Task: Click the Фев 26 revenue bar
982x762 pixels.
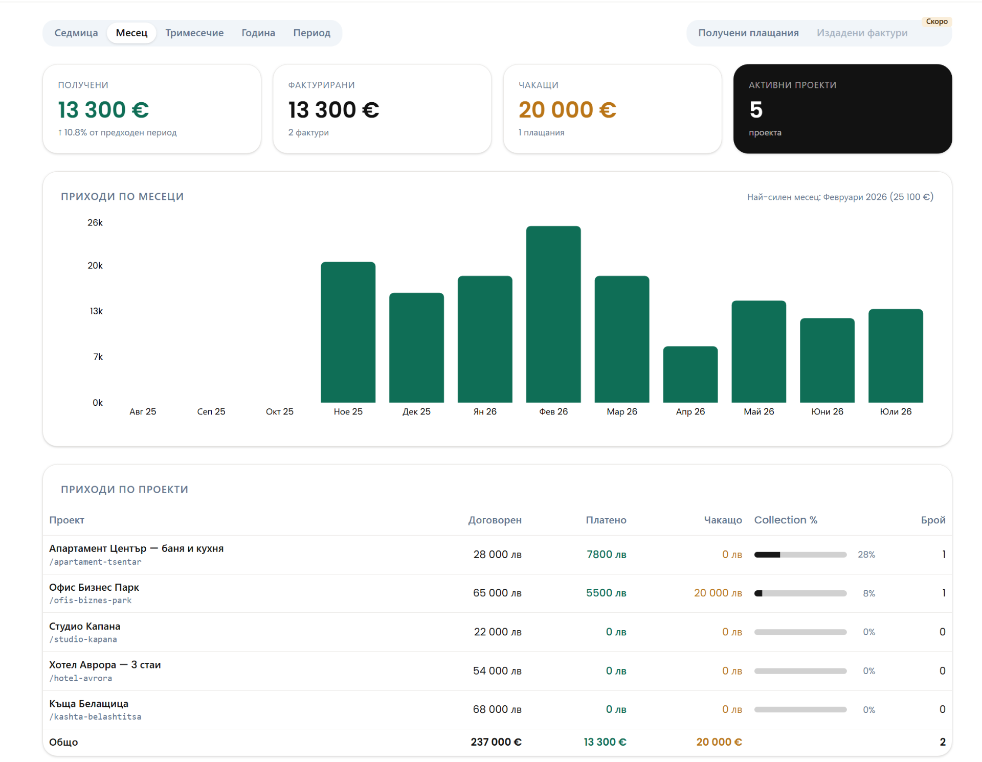Action: pos(553,314)
